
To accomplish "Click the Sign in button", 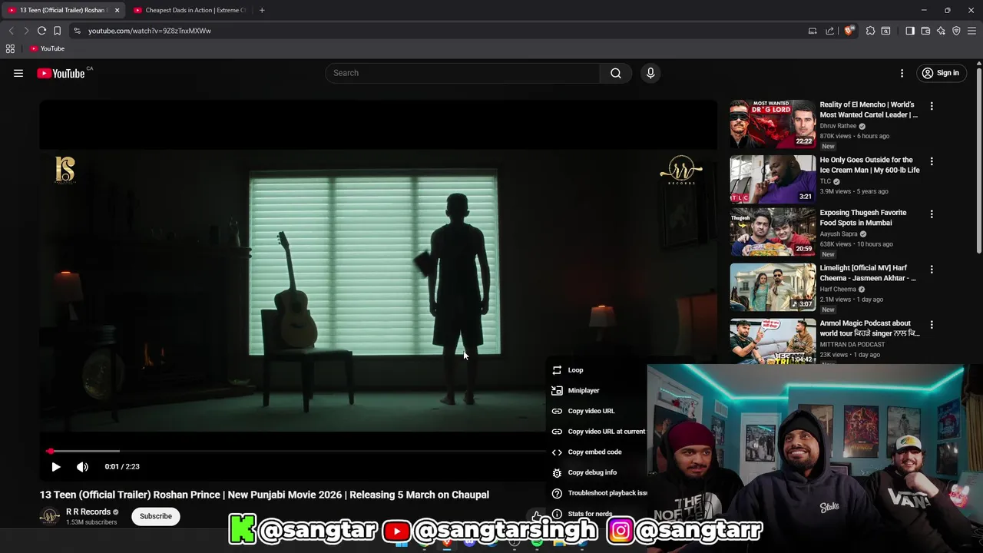I will 940,73.
